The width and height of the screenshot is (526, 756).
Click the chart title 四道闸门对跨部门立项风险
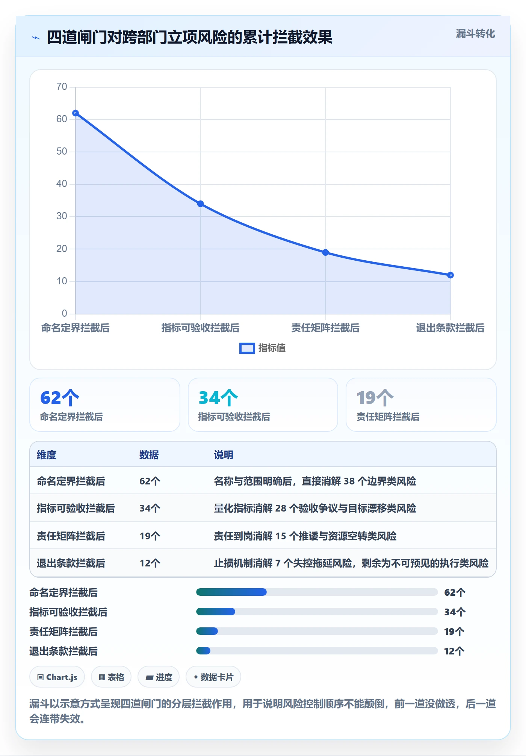tap(190, 37)
